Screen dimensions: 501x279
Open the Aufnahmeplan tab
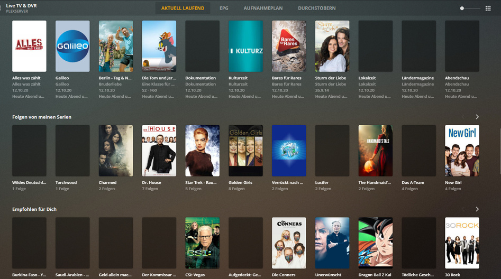[263, 8]
